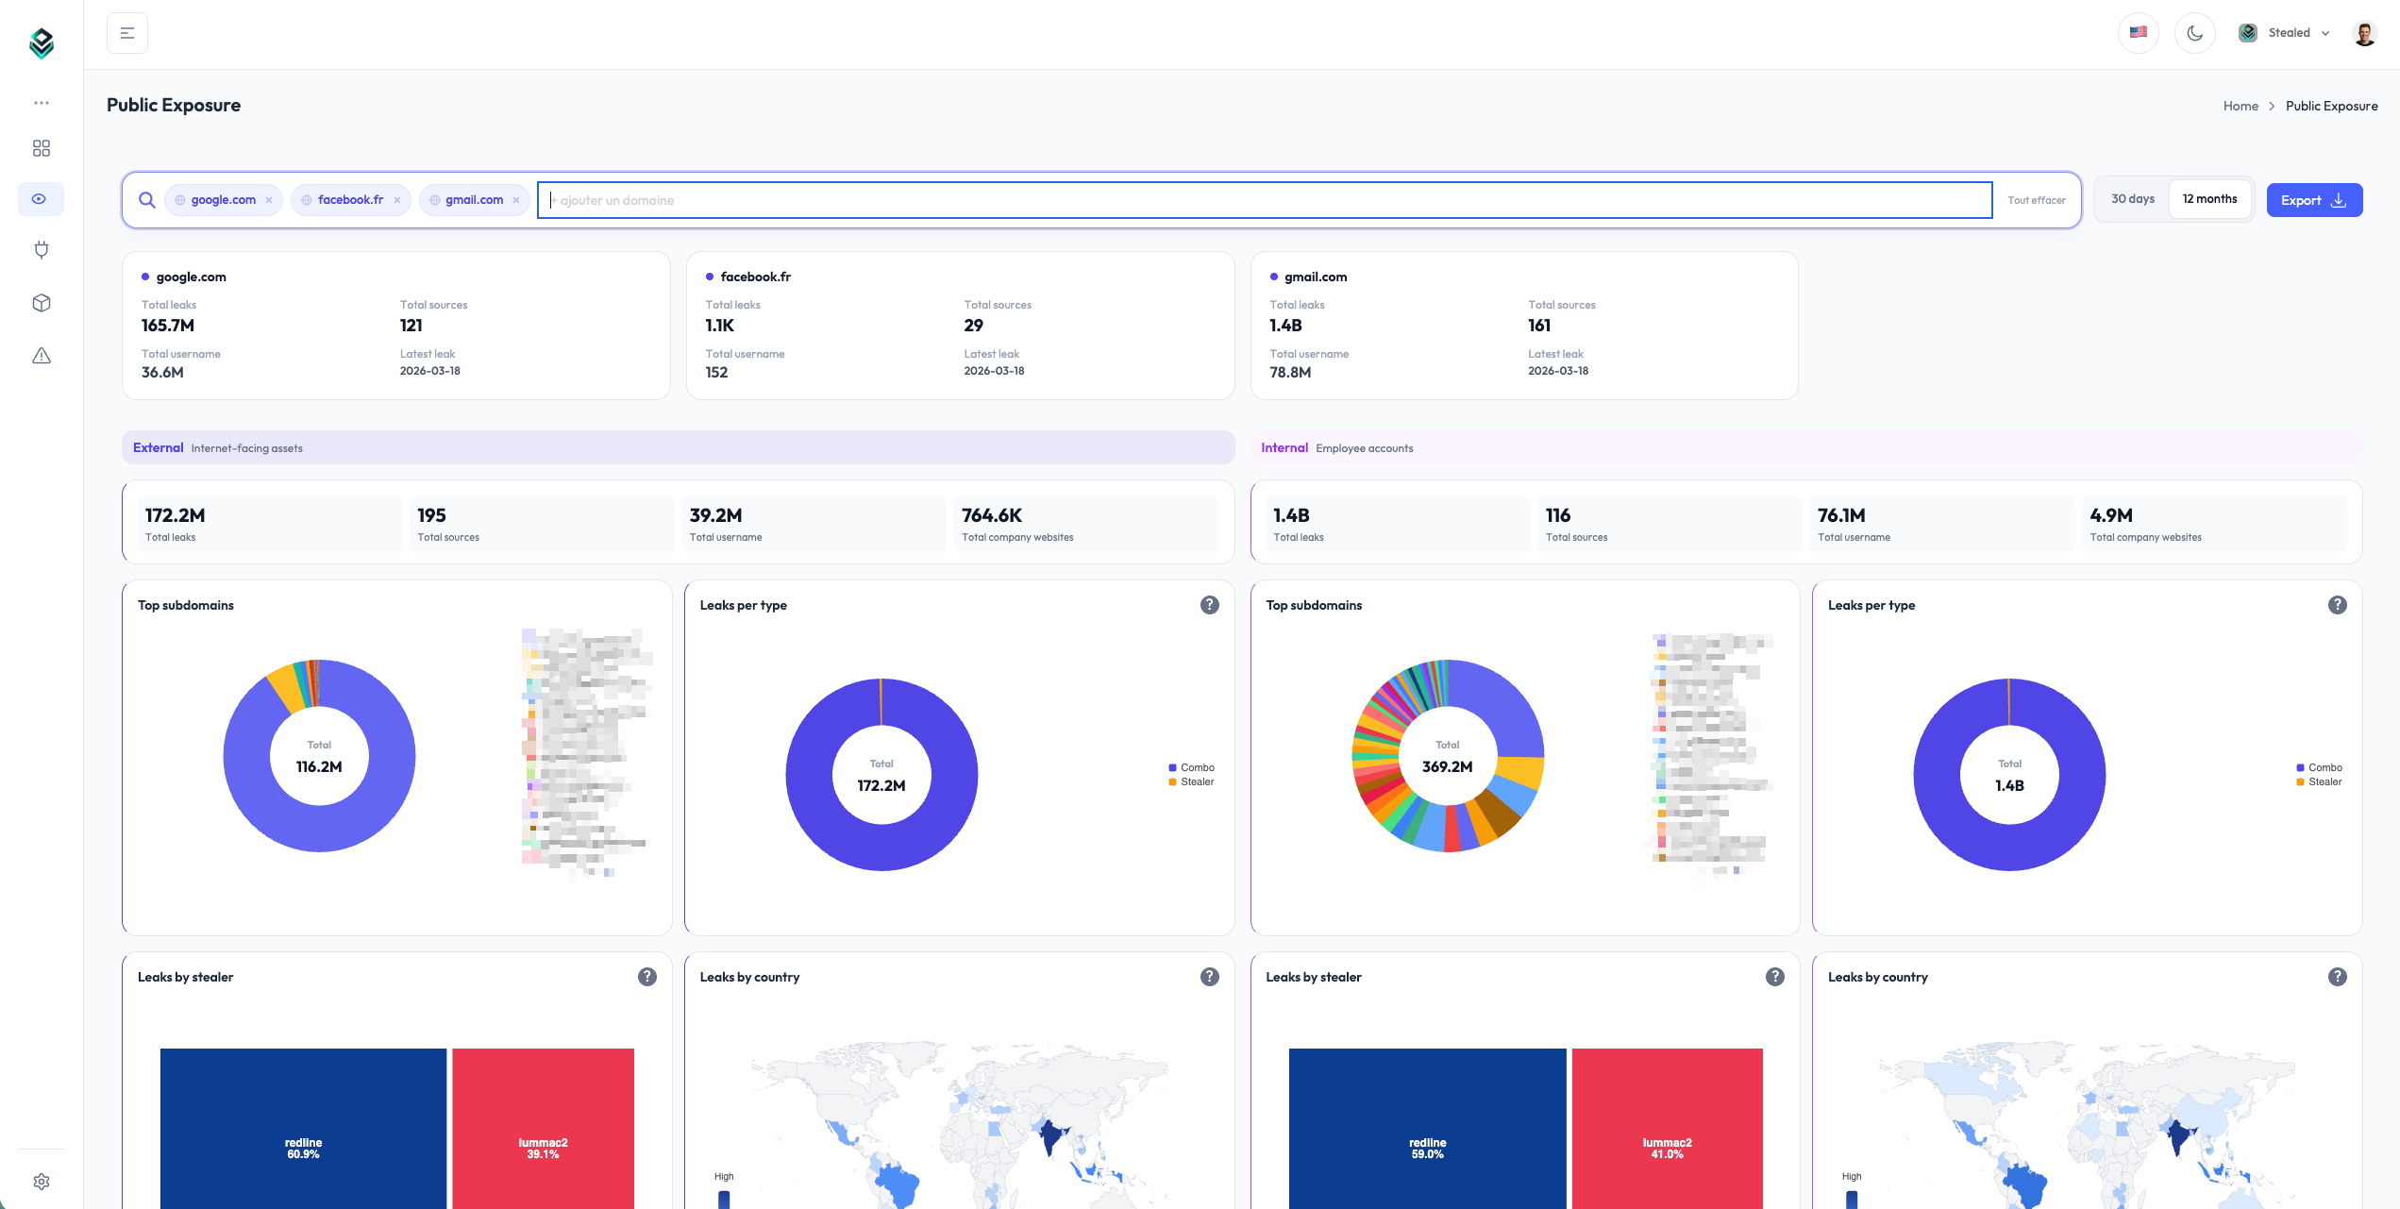Remove the facebook.fr domain chip
This screenshot has width=2400, height=1209.
[x=397, y=200]
